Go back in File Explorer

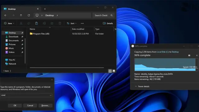[6, 15]
